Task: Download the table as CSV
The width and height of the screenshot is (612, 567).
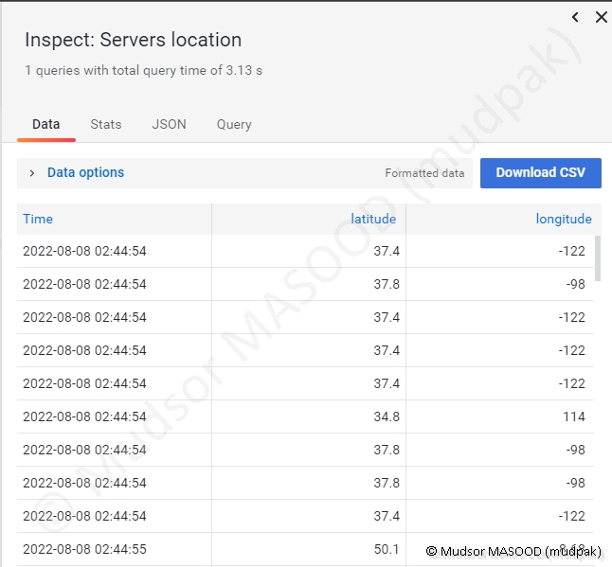Action: (x=540, y=172)
